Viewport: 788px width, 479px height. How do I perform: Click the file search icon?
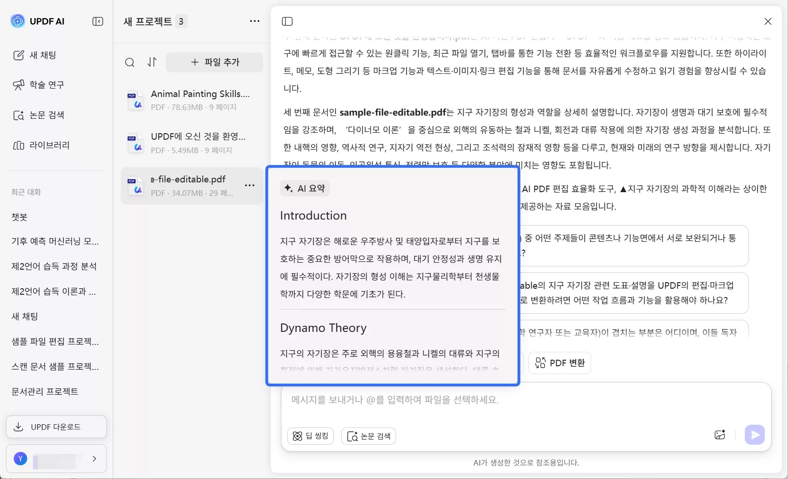tap(130, 62)
